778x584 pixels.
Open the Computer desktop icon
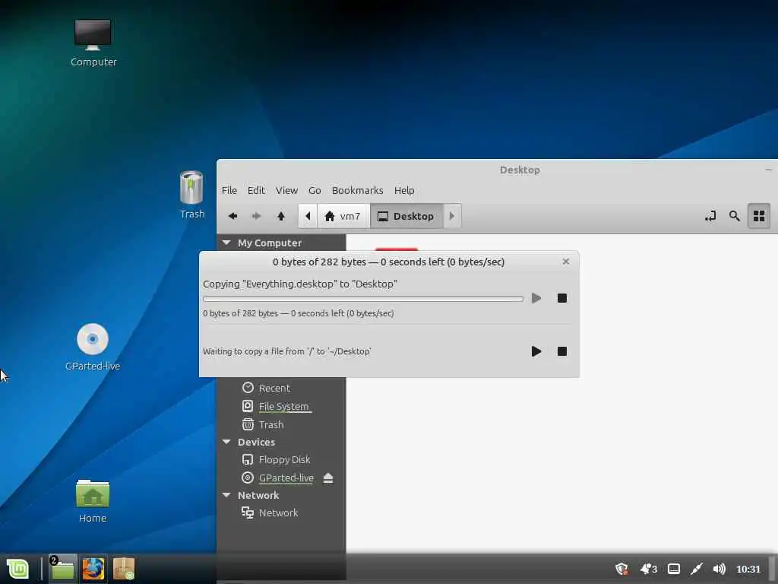(93, 43)
